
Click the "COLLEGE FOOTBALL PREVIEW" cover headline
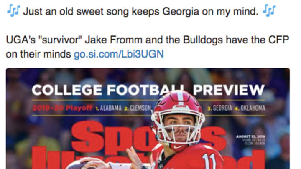point(148,90)
